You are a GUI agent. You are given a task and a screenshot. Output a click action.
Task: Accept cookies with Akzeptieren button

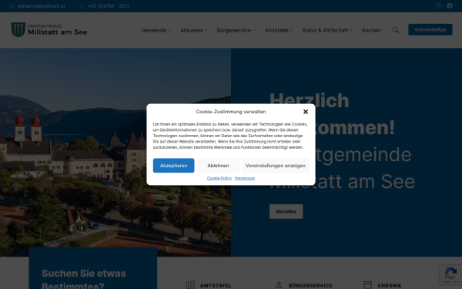[x=173, y=166]
